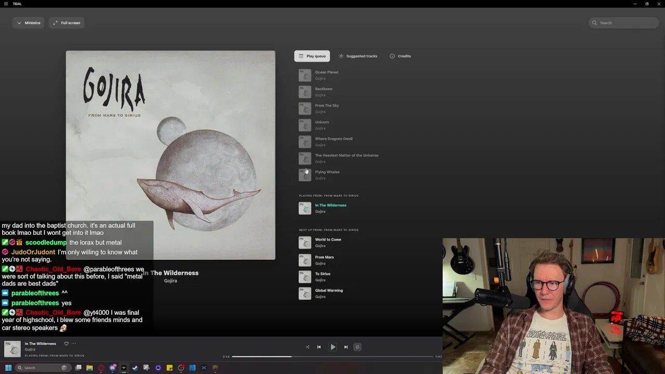Screen dimensions: 665x374
Task: Click into the TIDAL search field
Action: [624, 23]
